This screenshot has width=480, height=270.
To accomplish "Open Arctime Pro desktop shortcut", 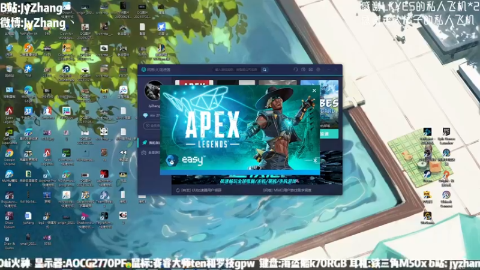I will pos(47,178).
